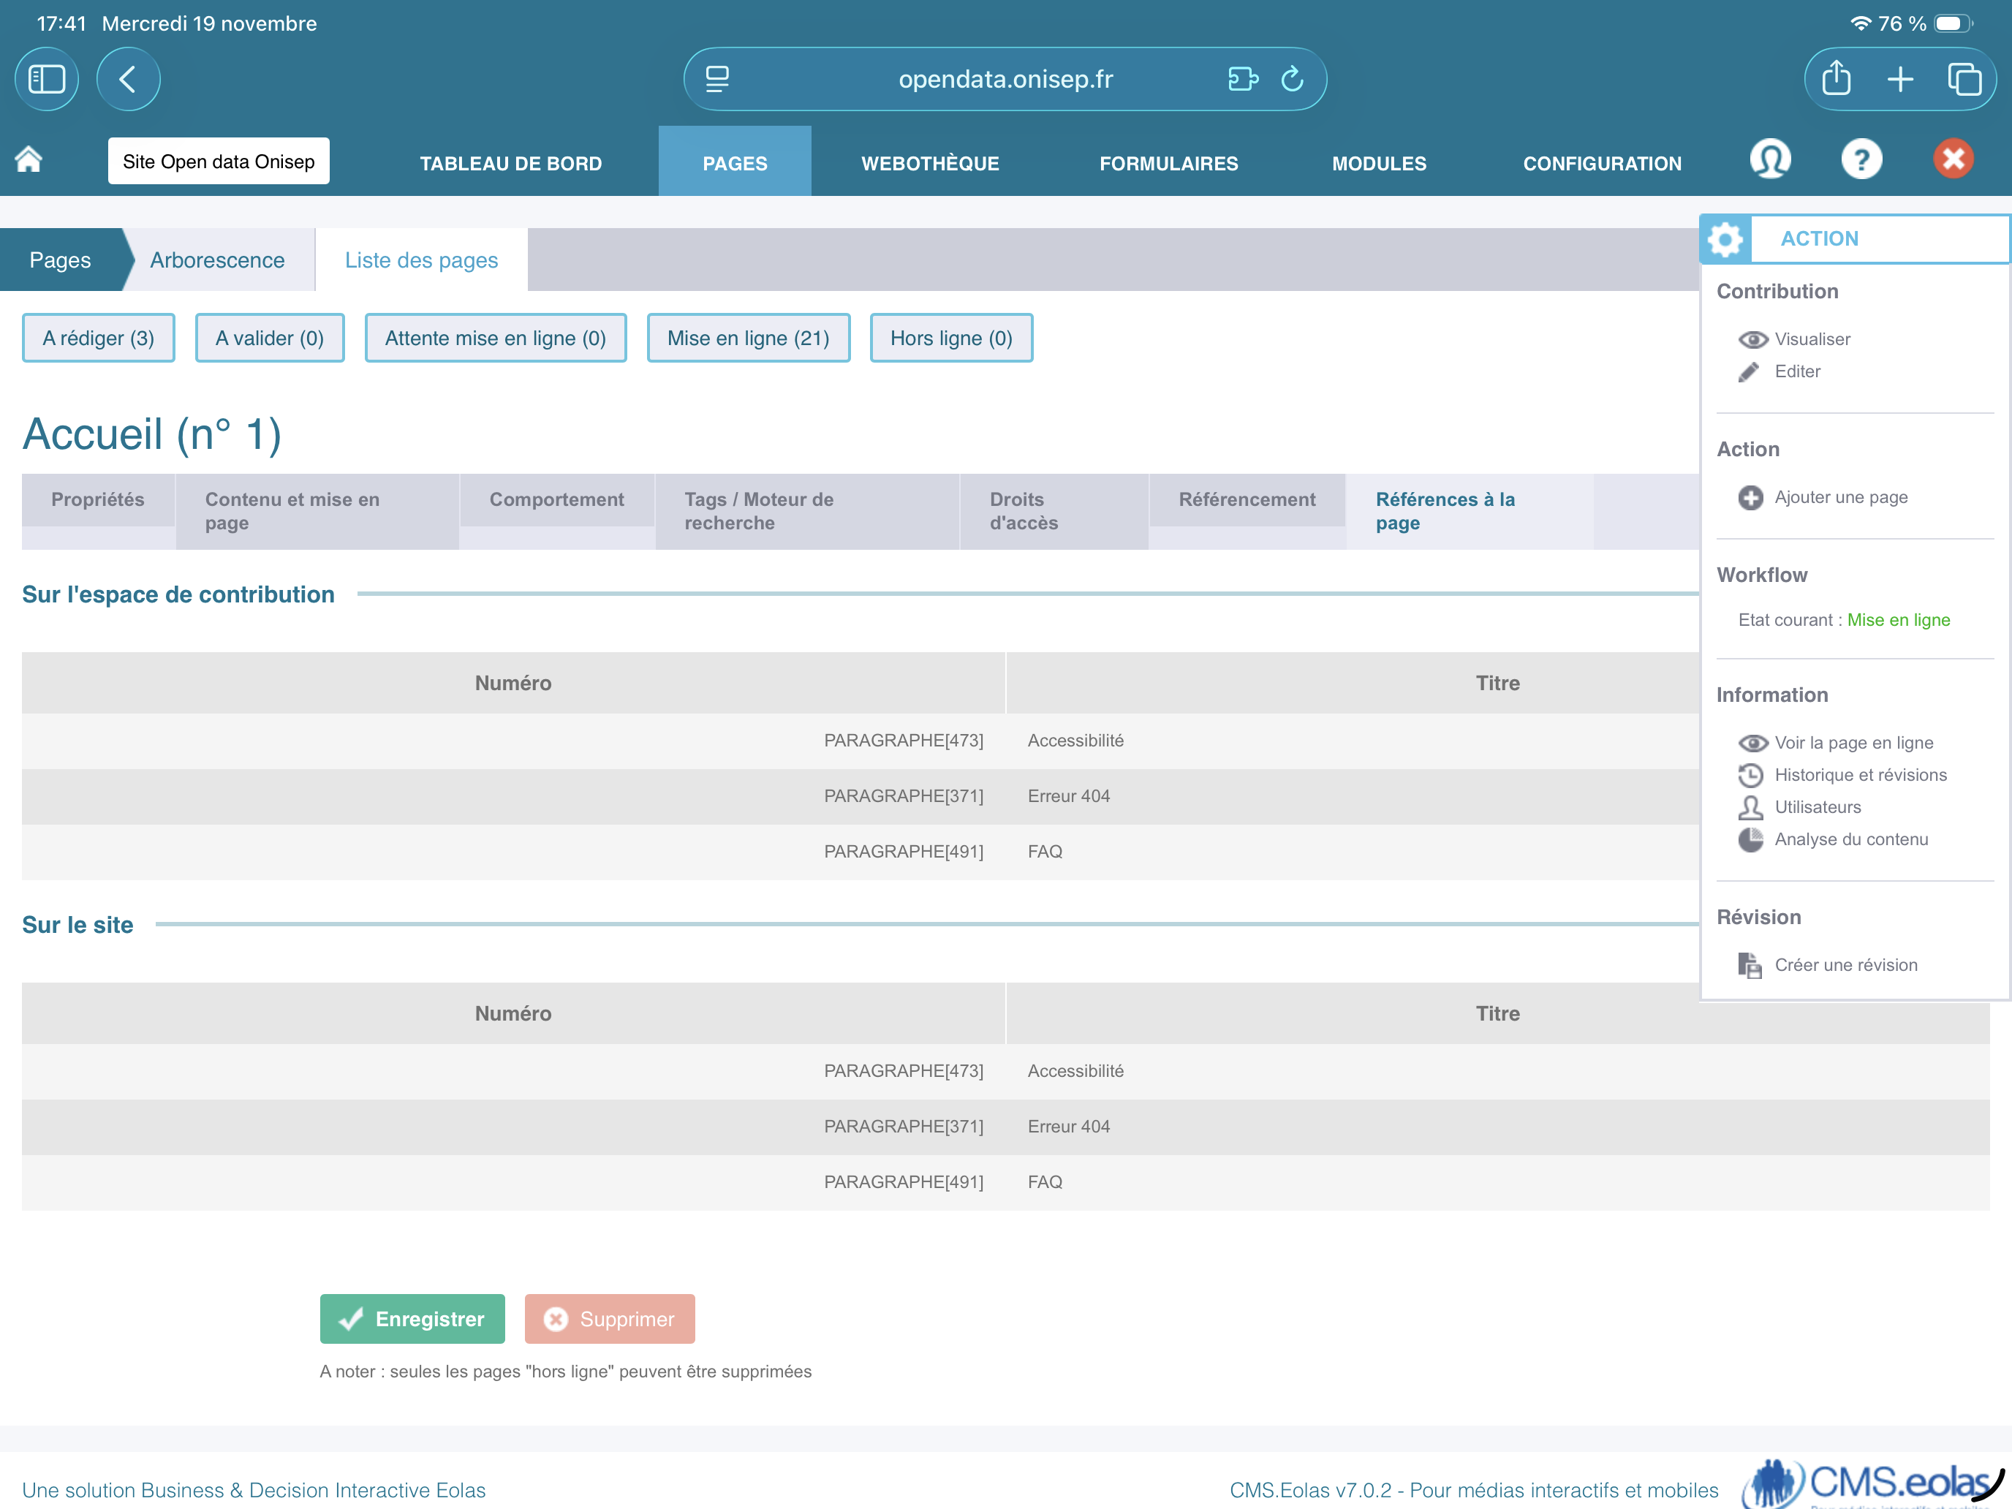The image size is (2012, 1509).
Task: Click Créer une révision link
Action: [x=1845, y=964]
